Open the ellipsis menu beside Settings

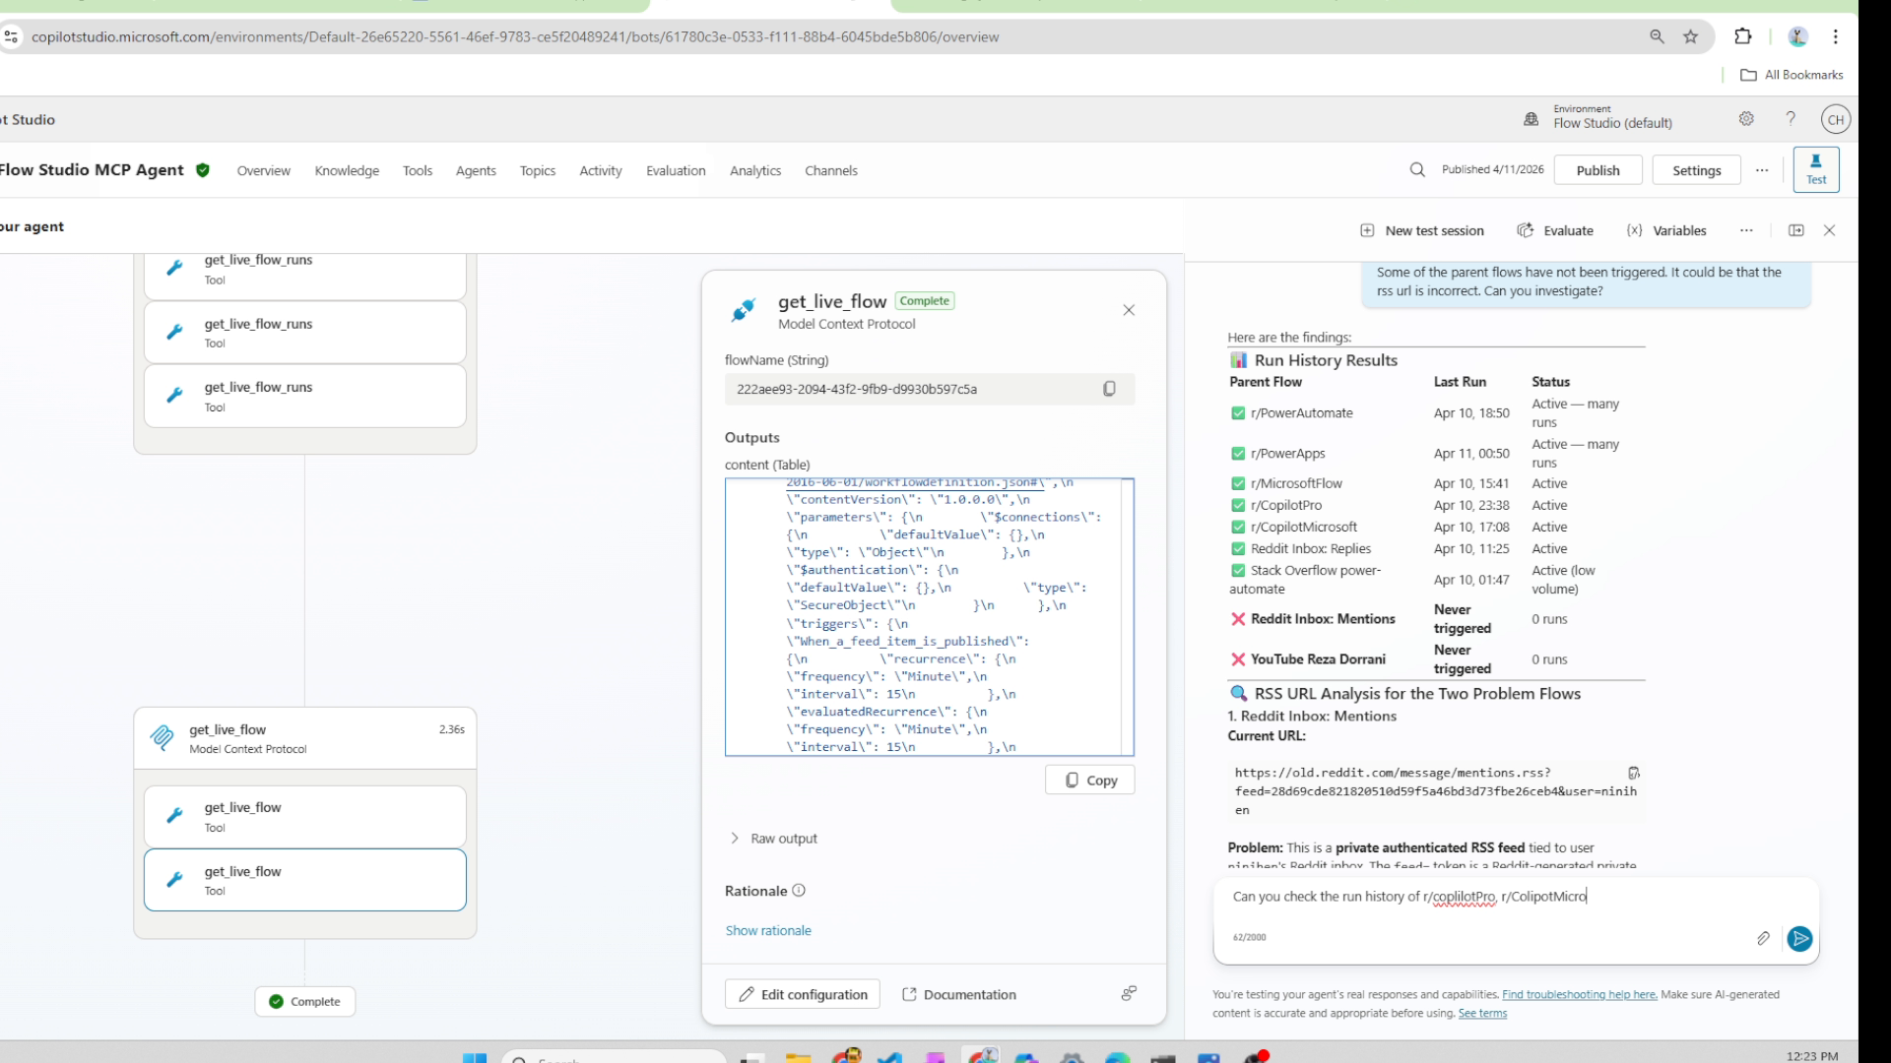click(x=1762, y=169)
